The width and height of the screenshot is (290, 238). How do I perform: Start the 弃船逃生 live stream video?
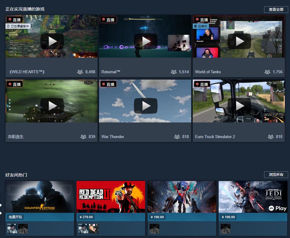coord(52,106)
